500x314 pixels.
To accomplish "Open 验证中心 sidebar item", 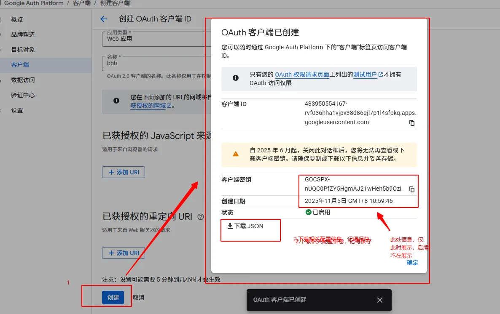I will [x=23, y=95].
